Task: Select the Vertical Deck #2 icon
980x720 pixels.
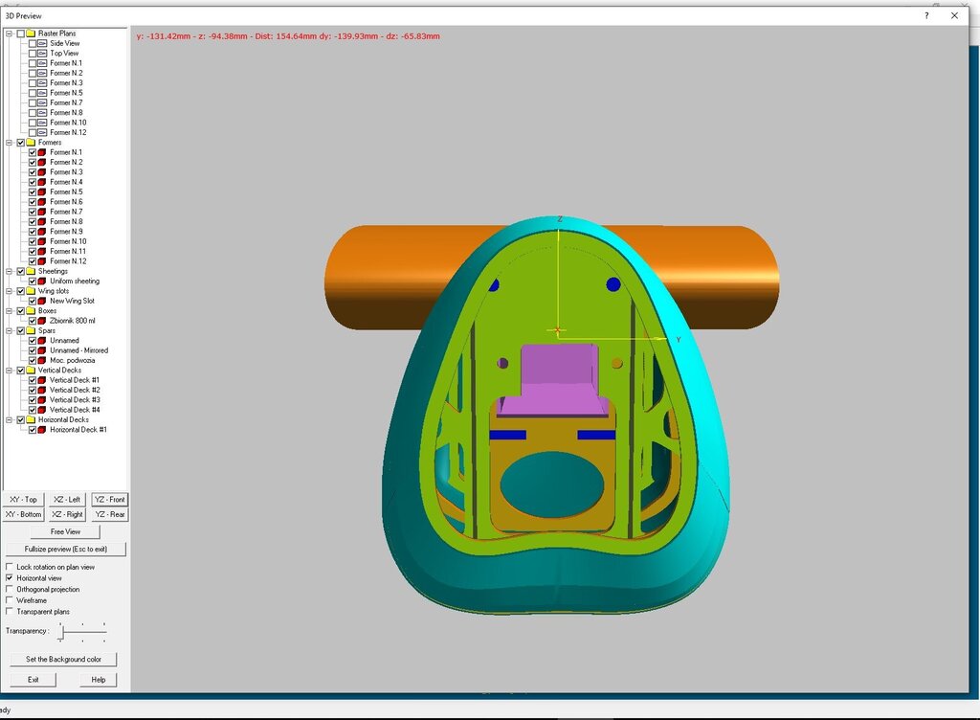Action: [41, 389]
